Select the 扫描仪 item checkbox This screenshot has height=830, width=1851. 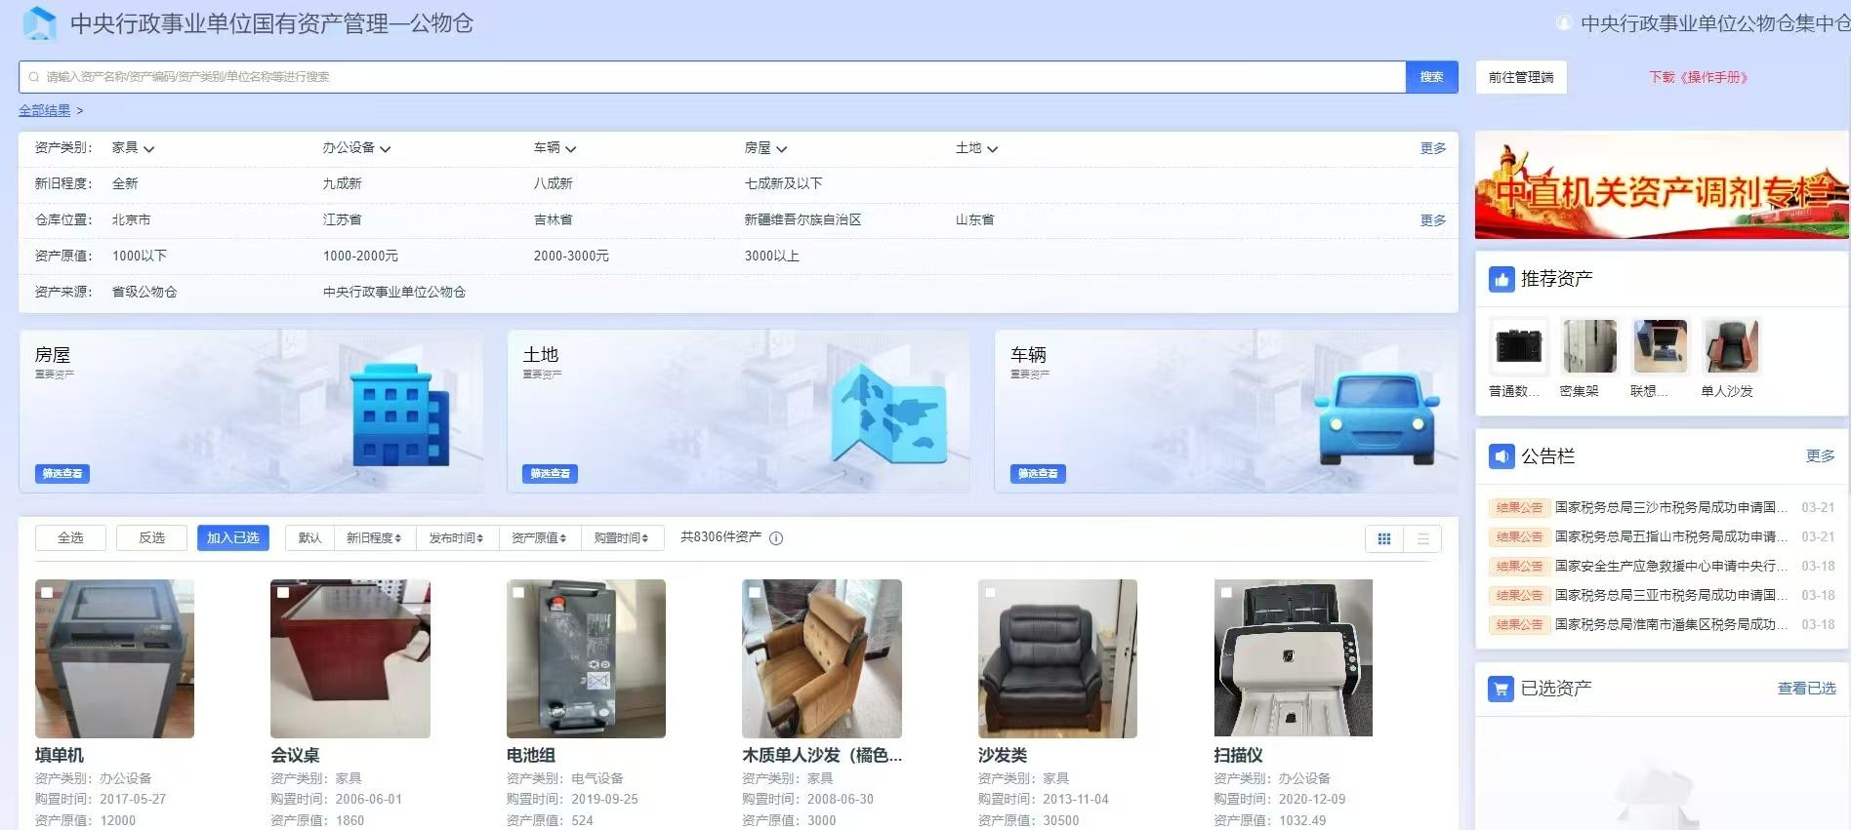tap(1226, 592)
